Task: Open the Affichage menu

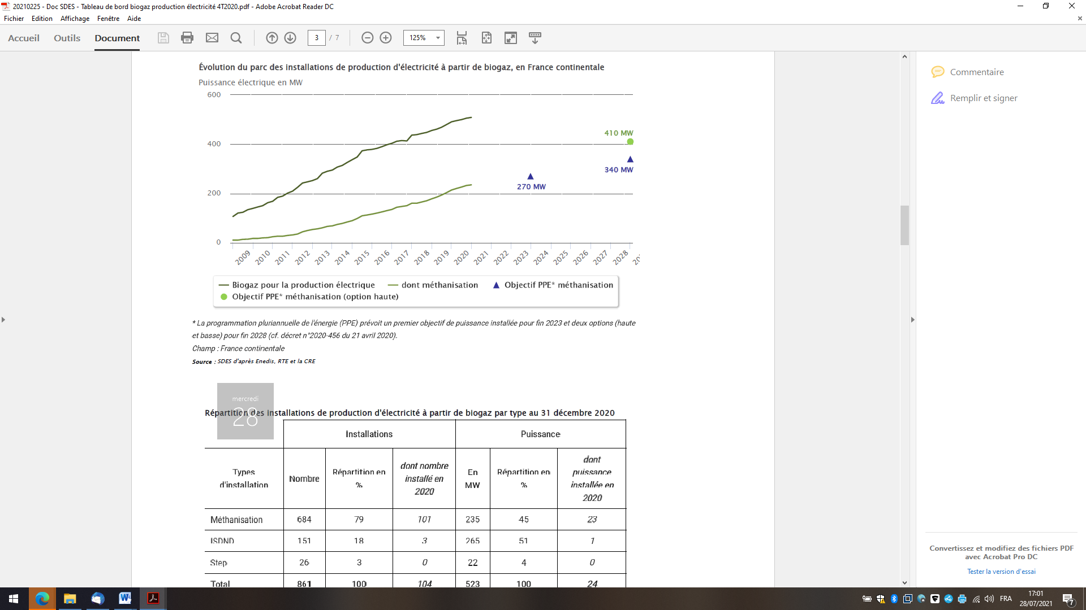Action: (x=75, y=19)
